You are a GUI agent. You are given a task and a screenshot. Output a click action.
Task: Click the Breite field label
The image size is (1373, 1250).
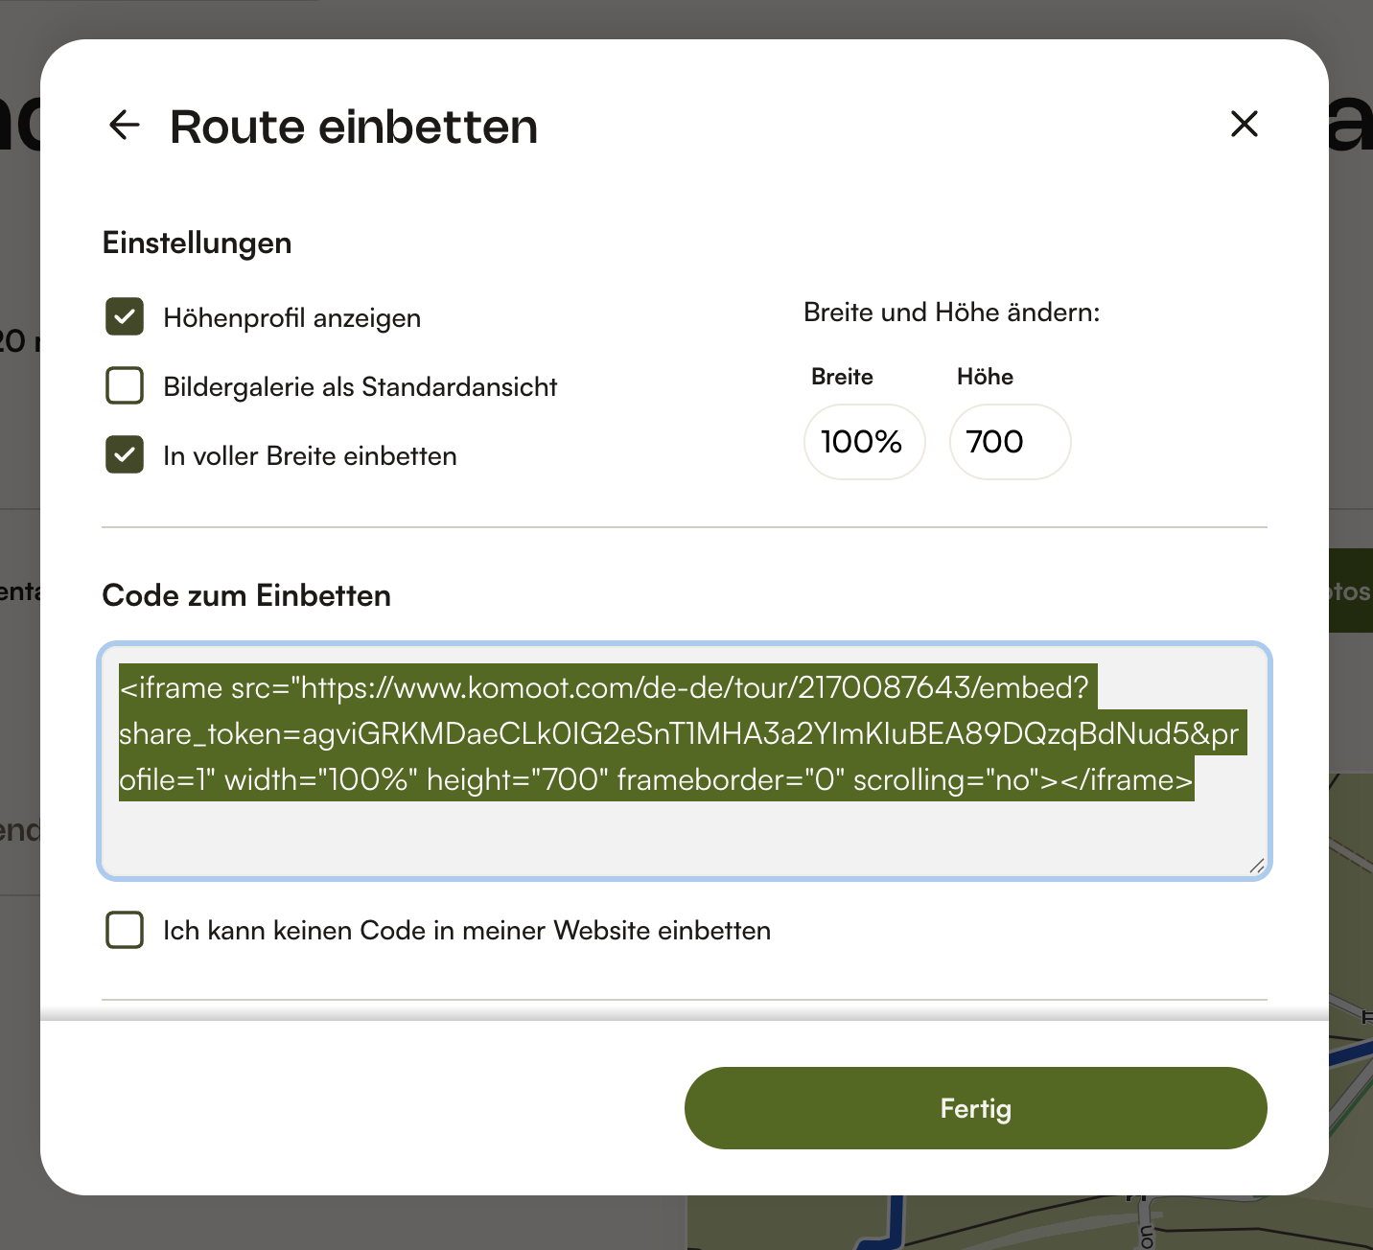point(842,377)
